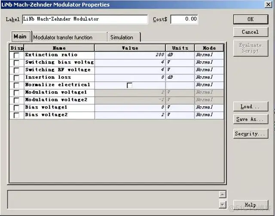Image resolution: width=275 pixels, height=216 pixels.
Task: Change Mode of Bias voltage2 row
Action: (209, 115)
